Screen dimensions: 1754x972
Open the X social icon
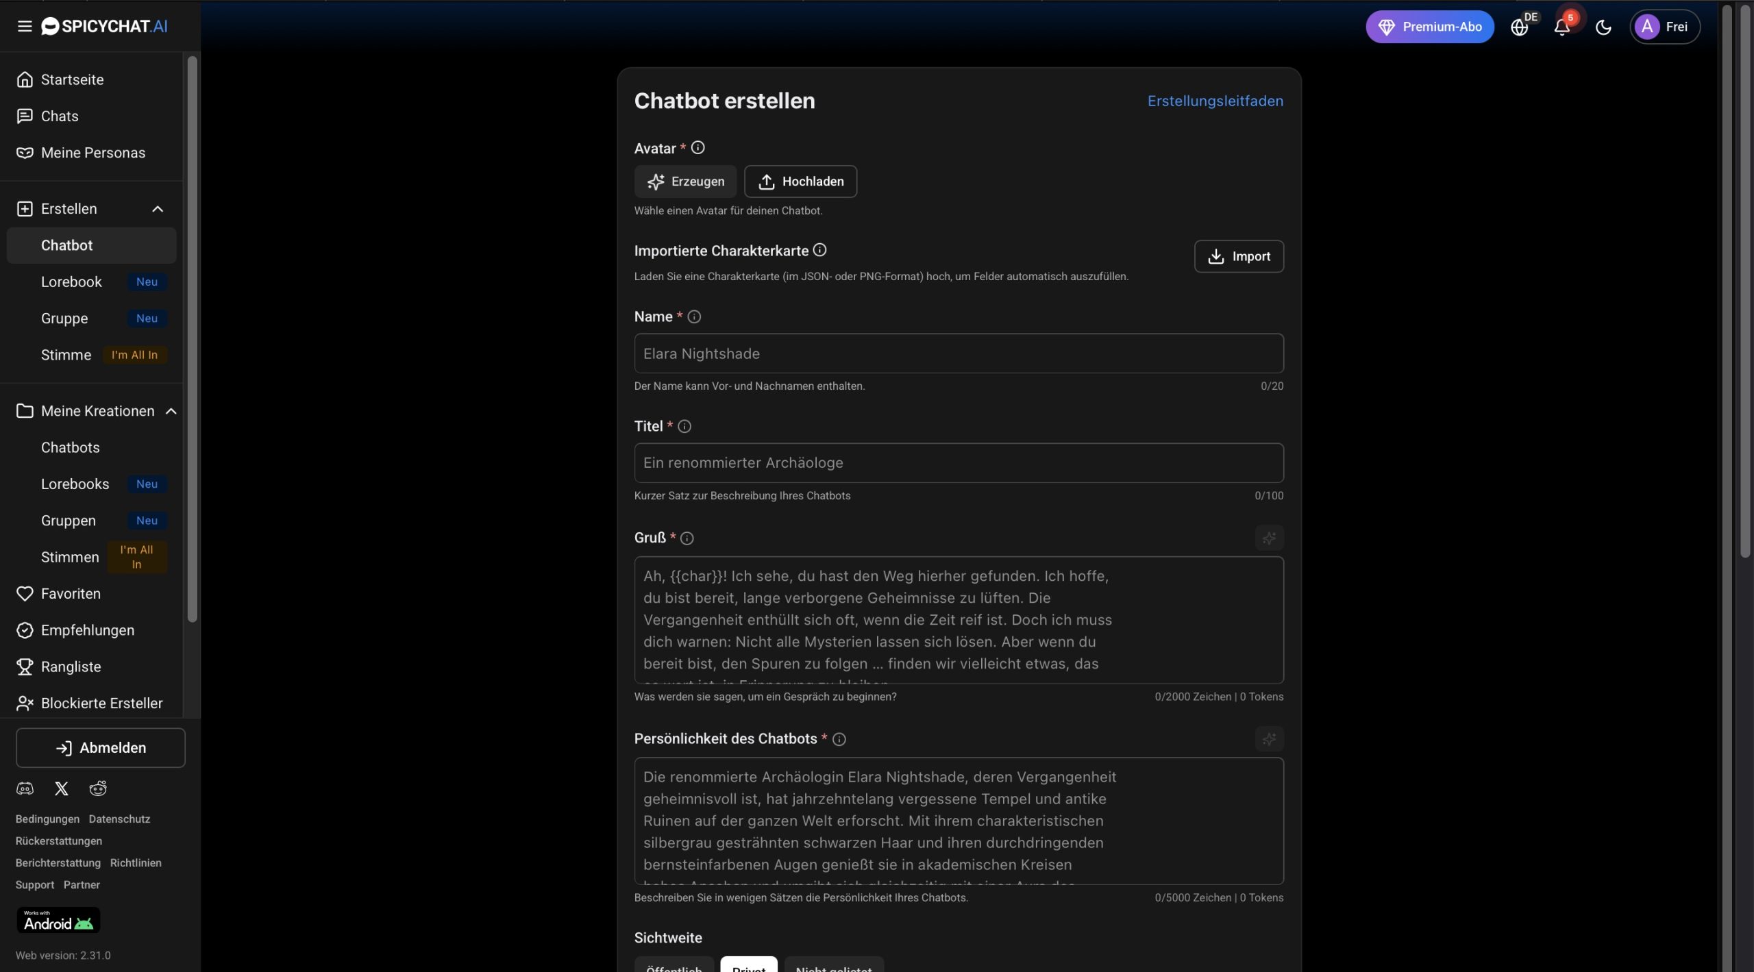click(x=62, y=788)
